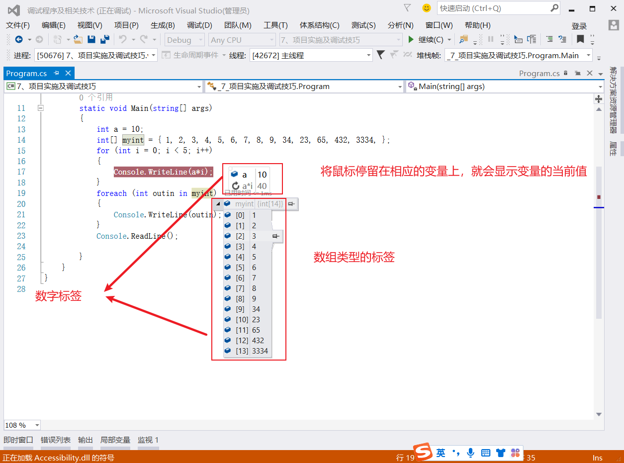Click the Save All double-disk icon
The image size is (624, 463).
coord(105,40)
